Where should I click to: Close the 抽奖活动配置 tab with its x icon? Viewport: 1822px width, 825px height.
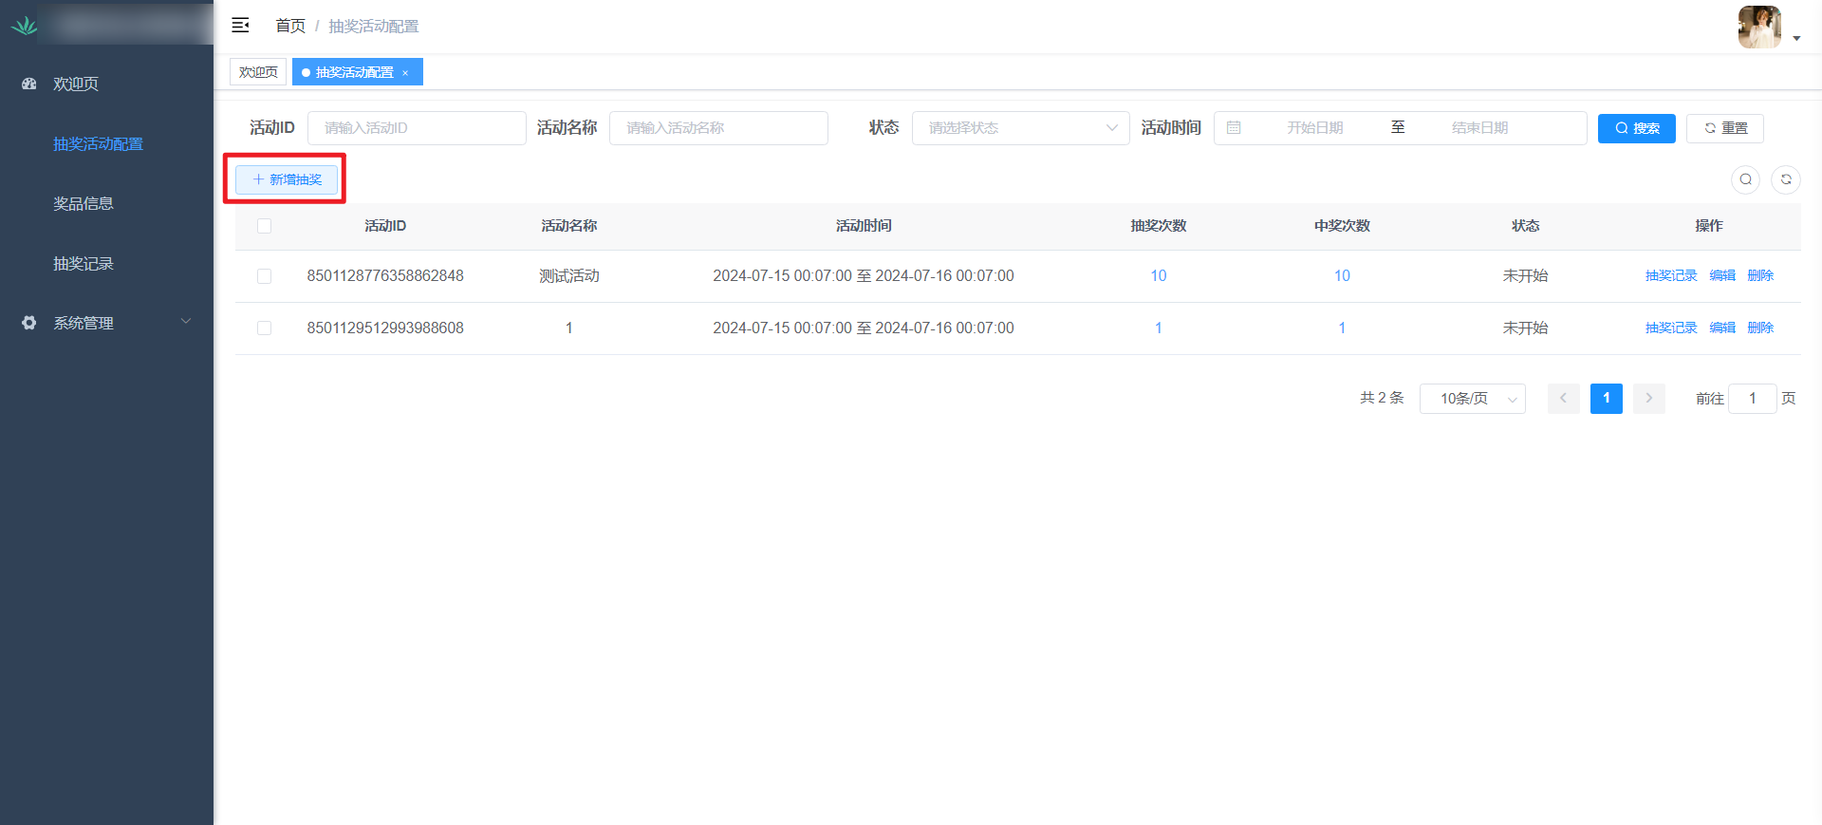405,73
